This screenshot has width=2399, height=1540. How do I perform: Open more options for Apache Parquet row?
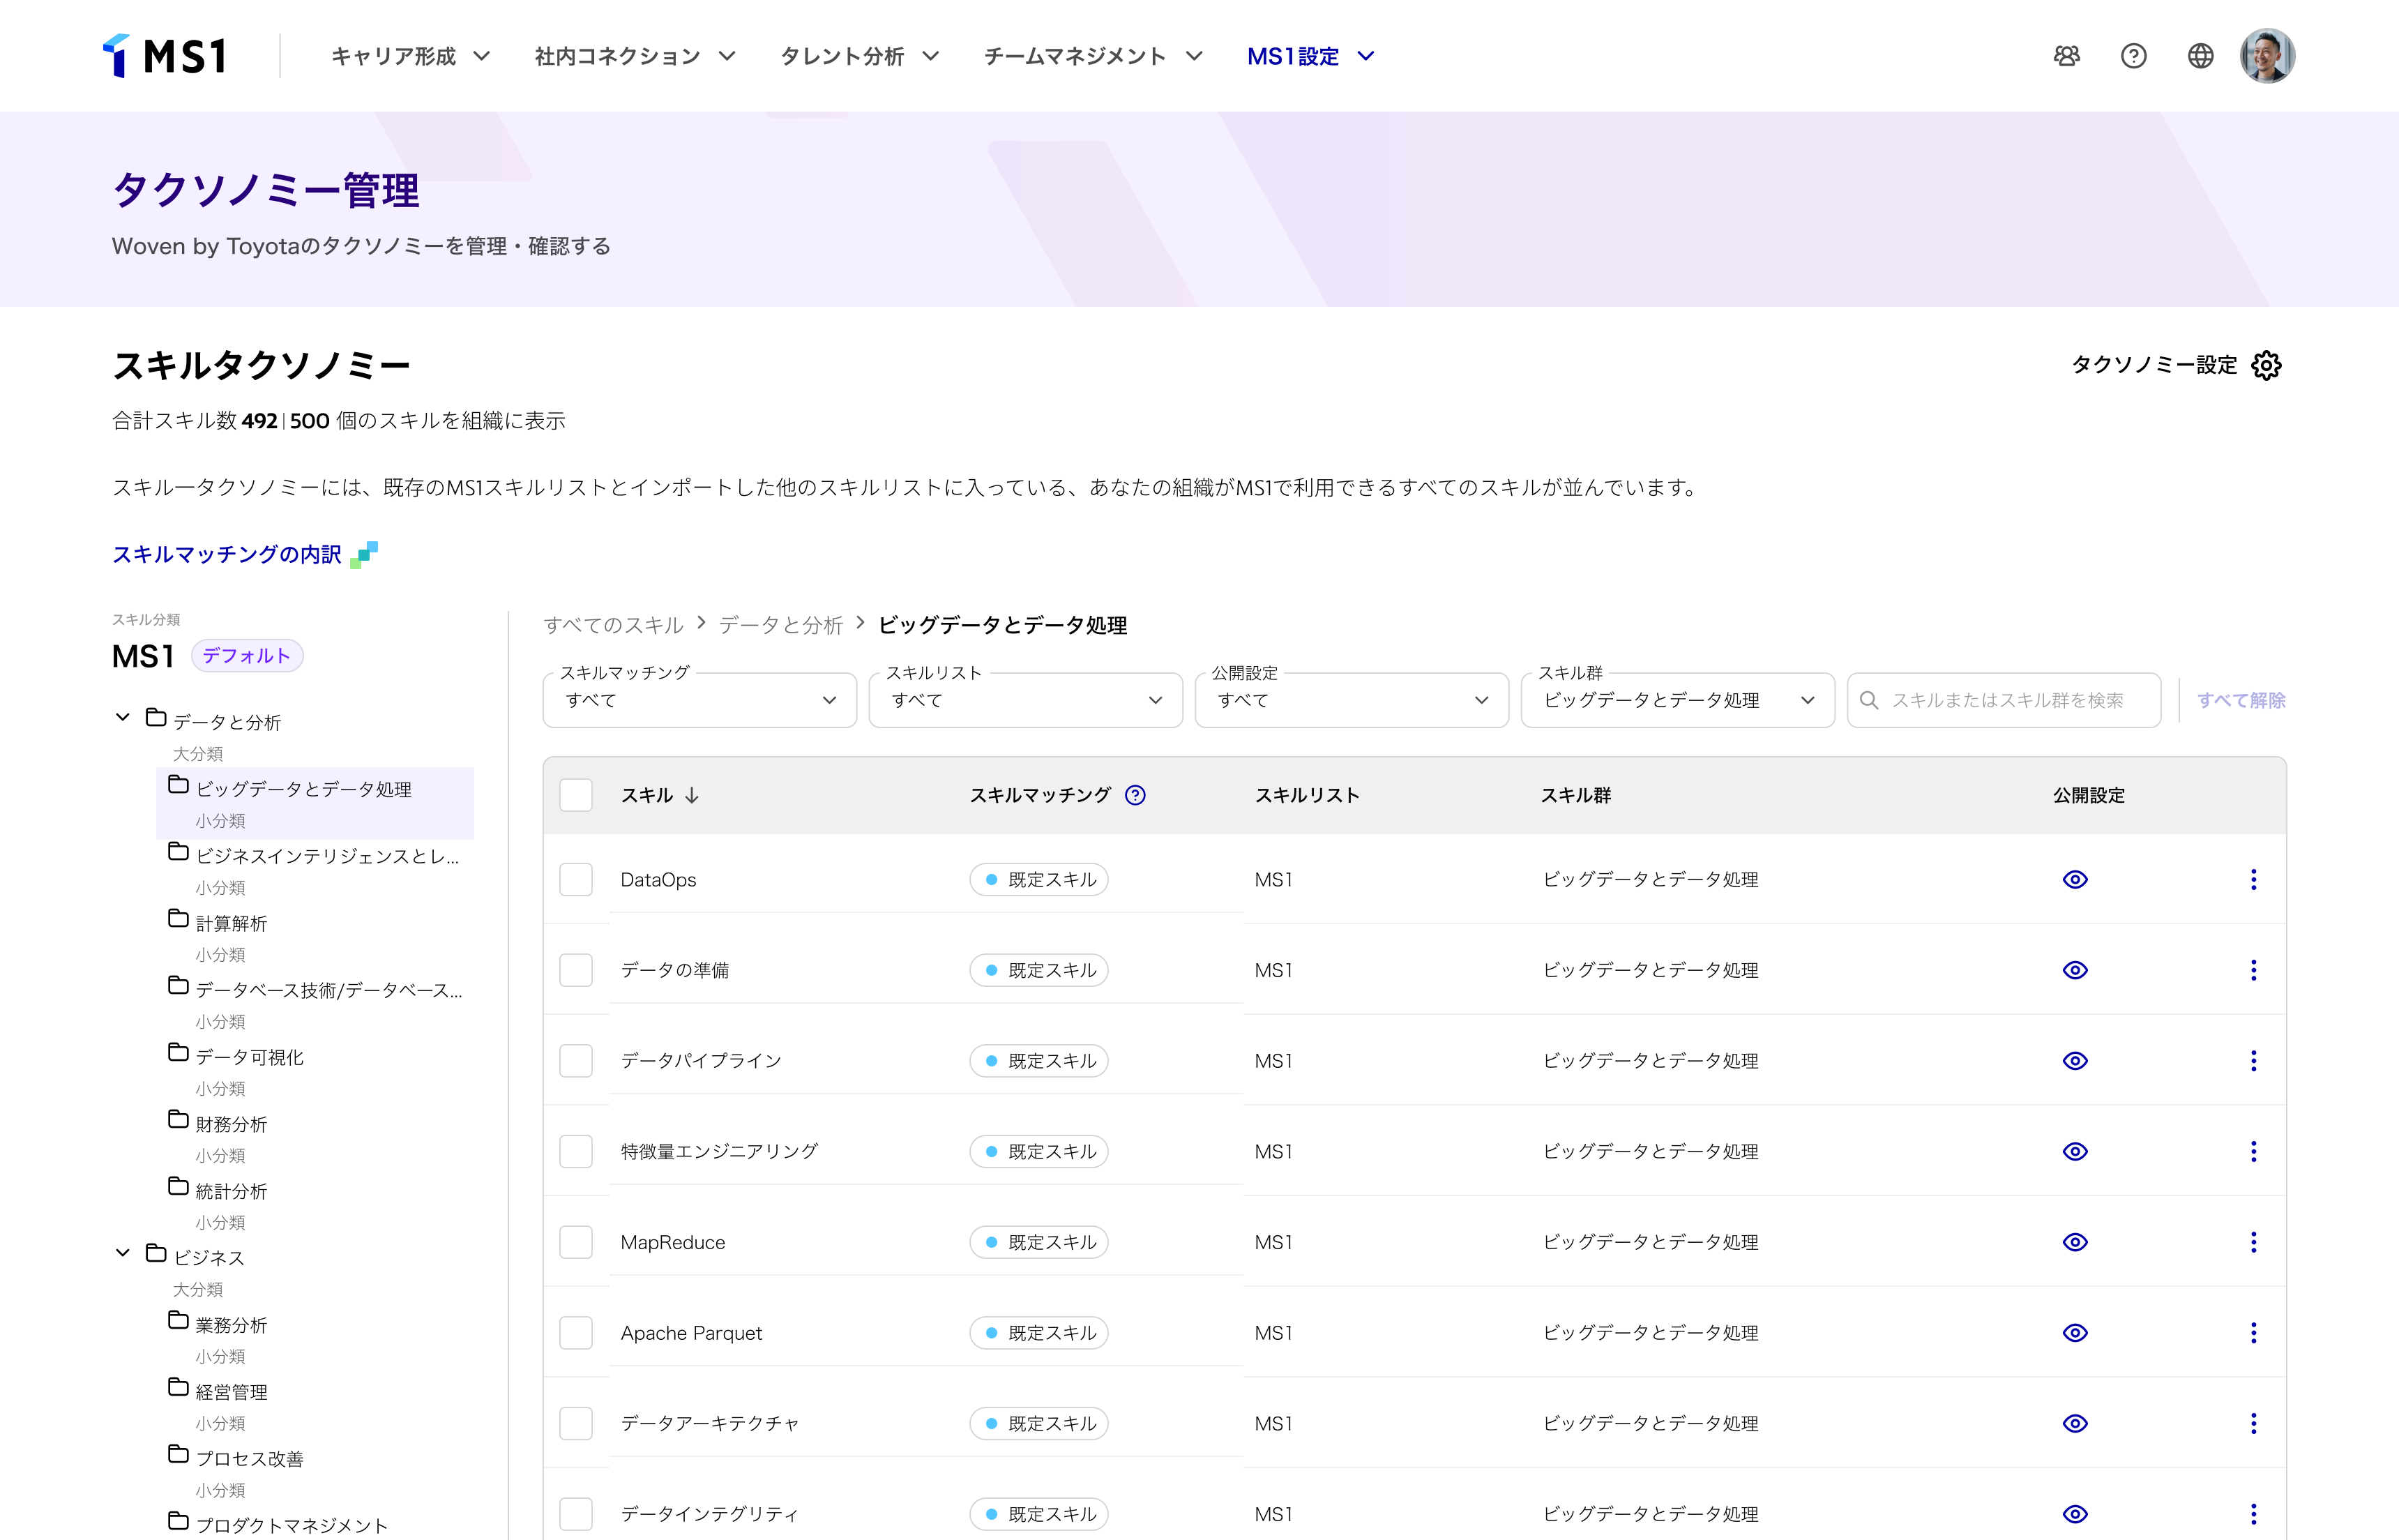(2253, 1333)
